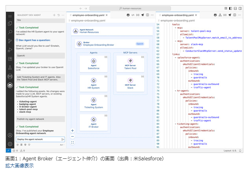The height and width of the screenshot is (169, 252).
Task: Open the remote window status bar icon
Action: [x=8, y=151]
